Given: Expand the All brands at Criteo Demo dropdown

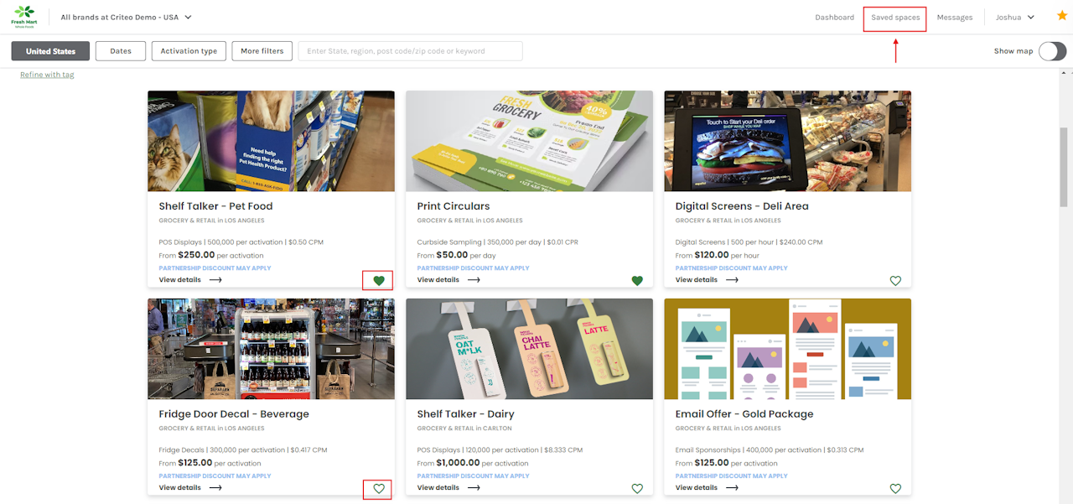Looking at the screenshot, I should point(127,17).
